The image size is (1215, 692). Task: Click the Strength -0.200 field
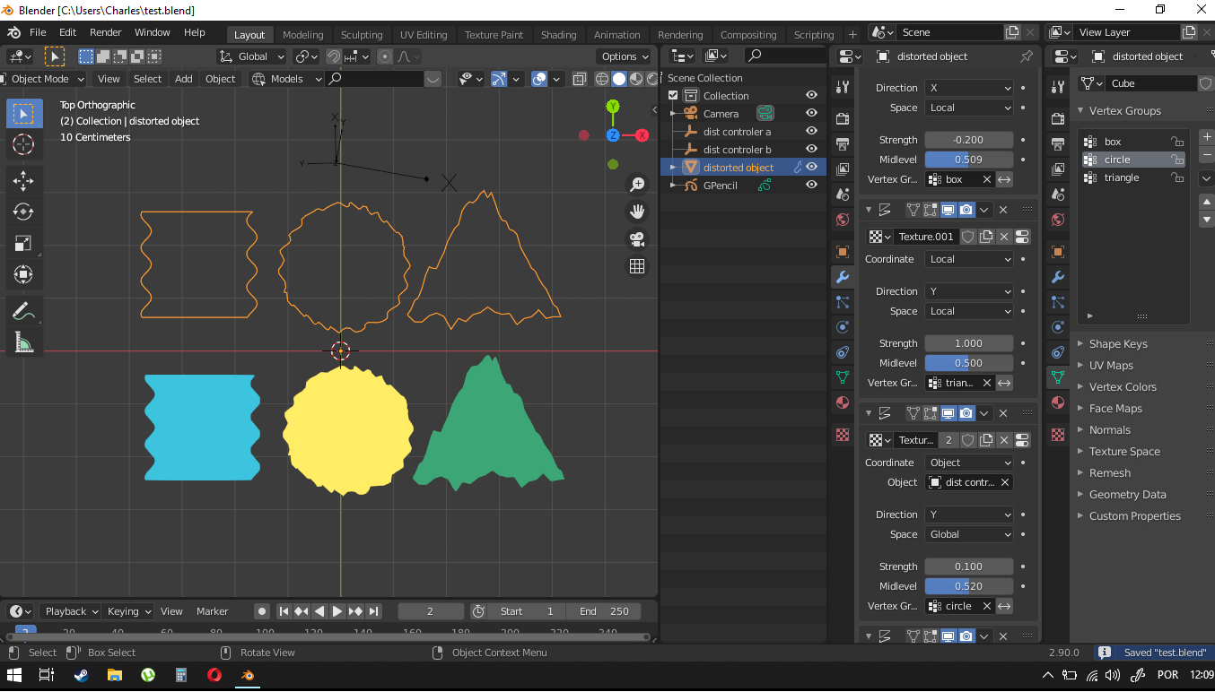pos(968,140)
